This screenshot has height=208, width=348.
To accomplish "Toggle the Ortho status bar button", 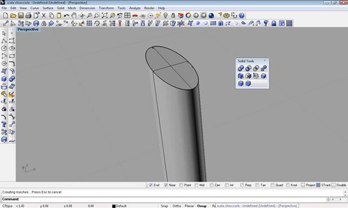I will click(177, 206).
